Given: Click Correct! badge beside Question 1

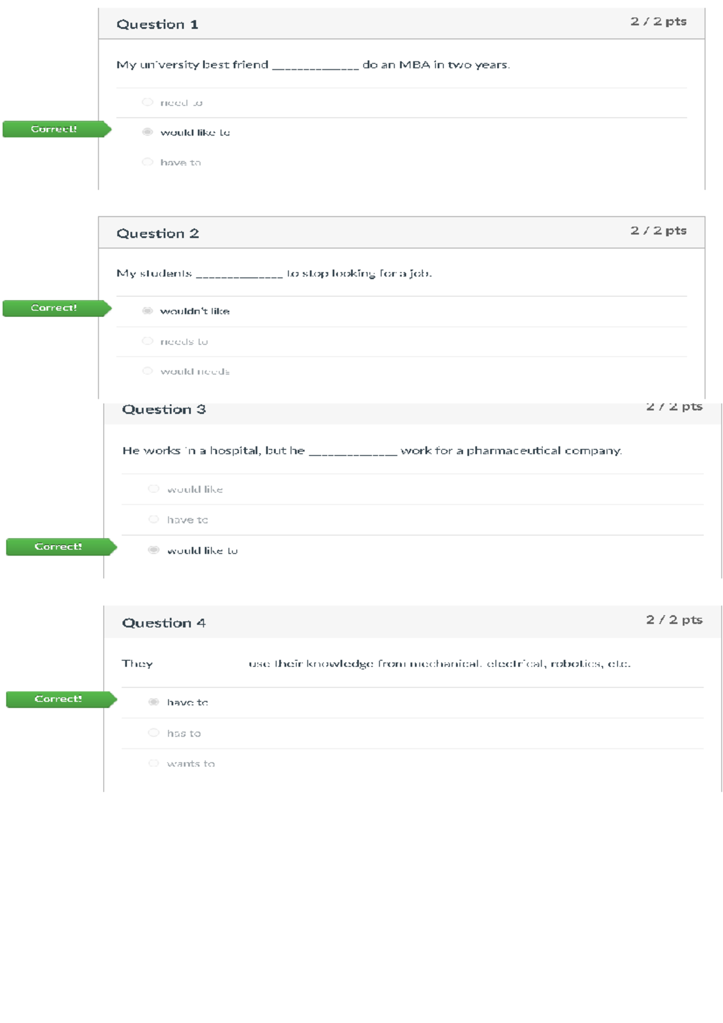Looking at the screenshot, I should click(x=54, y=129).
